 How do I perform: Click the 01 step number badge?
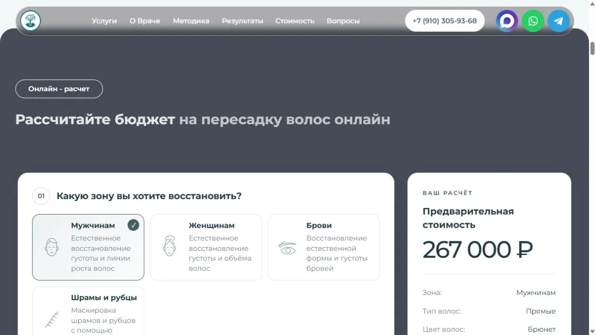click(41, 196)
